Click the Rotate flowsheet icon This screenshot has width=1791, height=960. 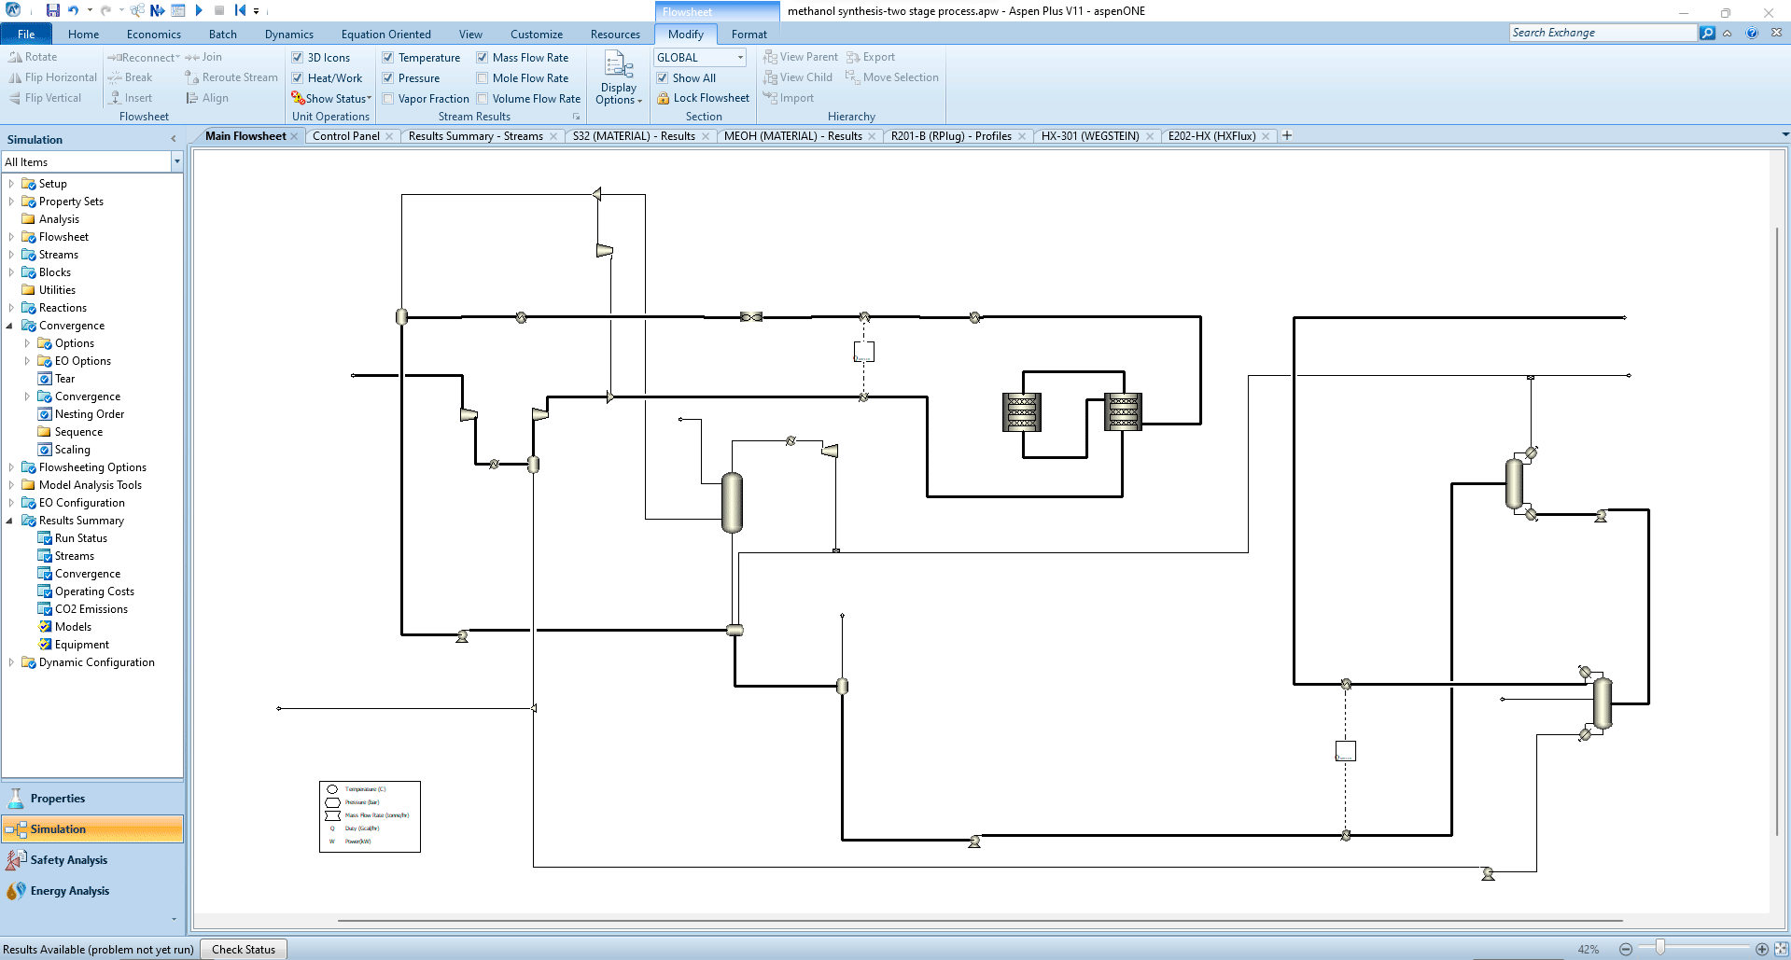click(15, 57)
